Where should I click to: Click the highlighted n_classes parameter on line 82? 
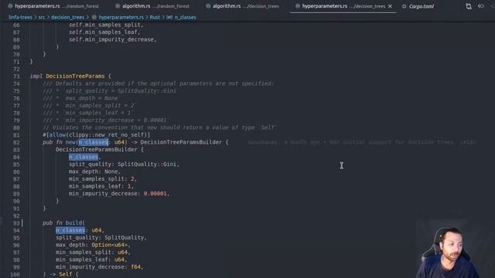pos(93,142)
